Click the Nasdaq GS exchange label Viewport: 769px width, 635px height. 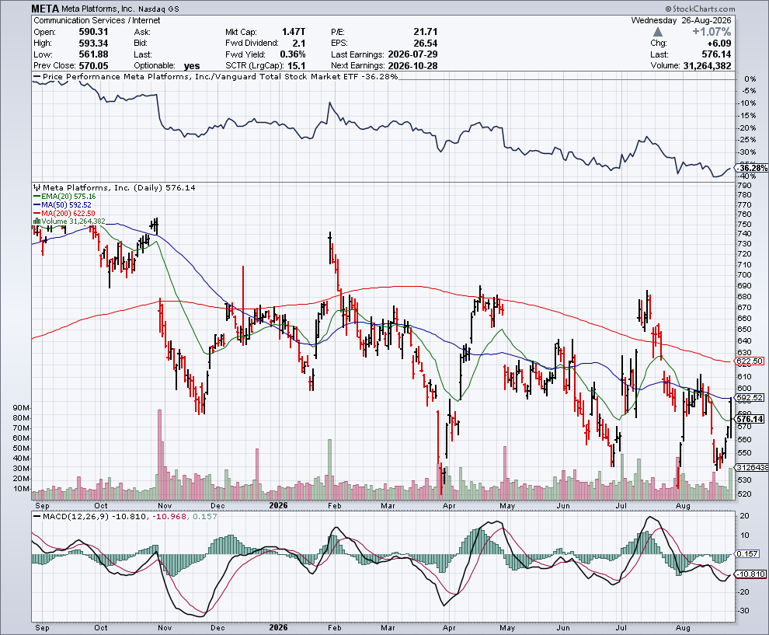tap(158, 9)
